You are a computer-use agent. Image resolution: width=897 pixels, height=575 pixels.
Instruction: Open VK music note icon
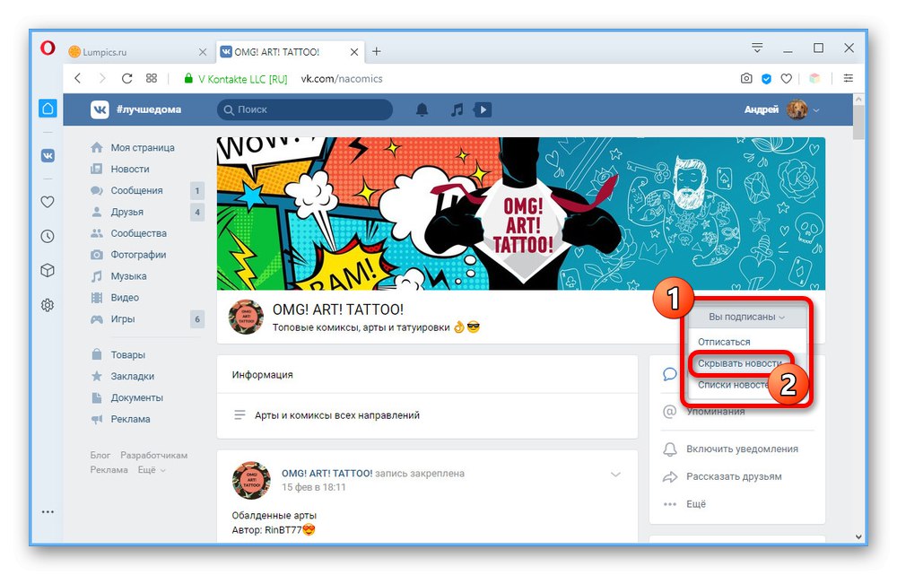(x=457, y=109)
